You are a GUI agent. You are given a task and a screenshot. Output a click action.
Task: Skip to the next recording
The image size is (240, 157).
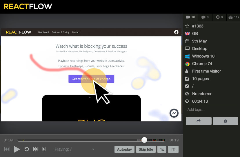pos(36,149)
